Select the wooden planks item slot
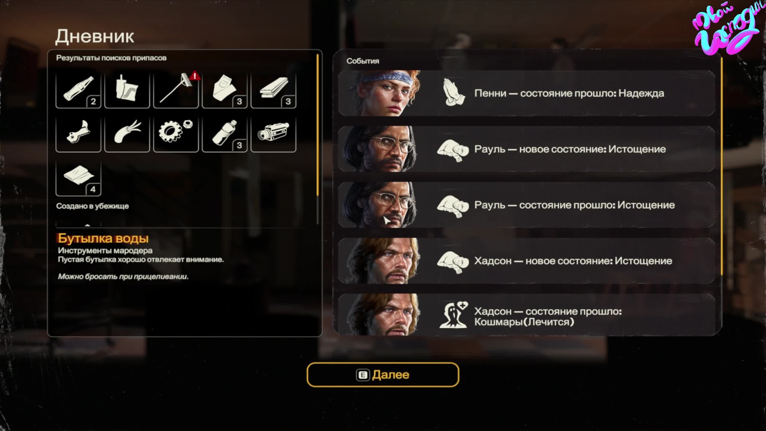Screen dimensions: 766x431 [273, 90]
